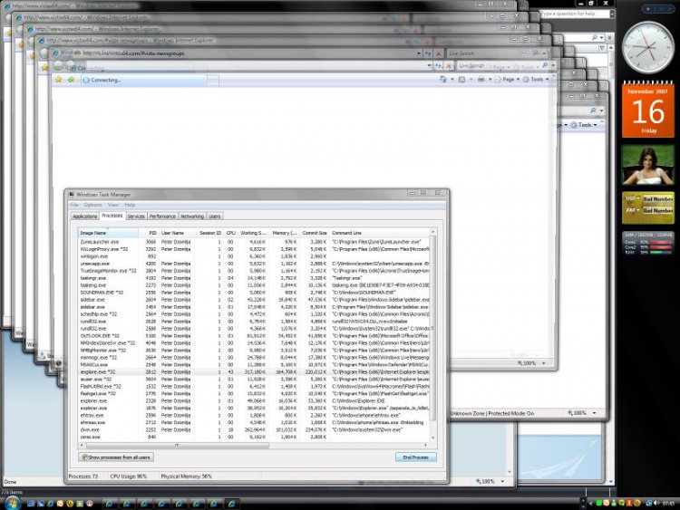680x510 pixels.
Task: Select the ZuneLauncher.exe process row
Action: [x=254, y=242]
